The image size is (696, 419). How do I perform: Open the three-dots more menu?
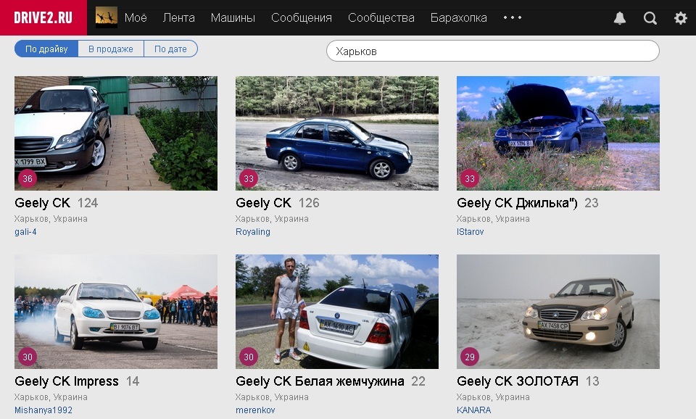513,17
